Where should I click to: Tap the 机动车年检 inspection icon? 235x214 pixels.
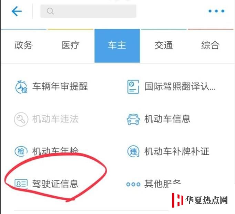(x=21, y=151)
